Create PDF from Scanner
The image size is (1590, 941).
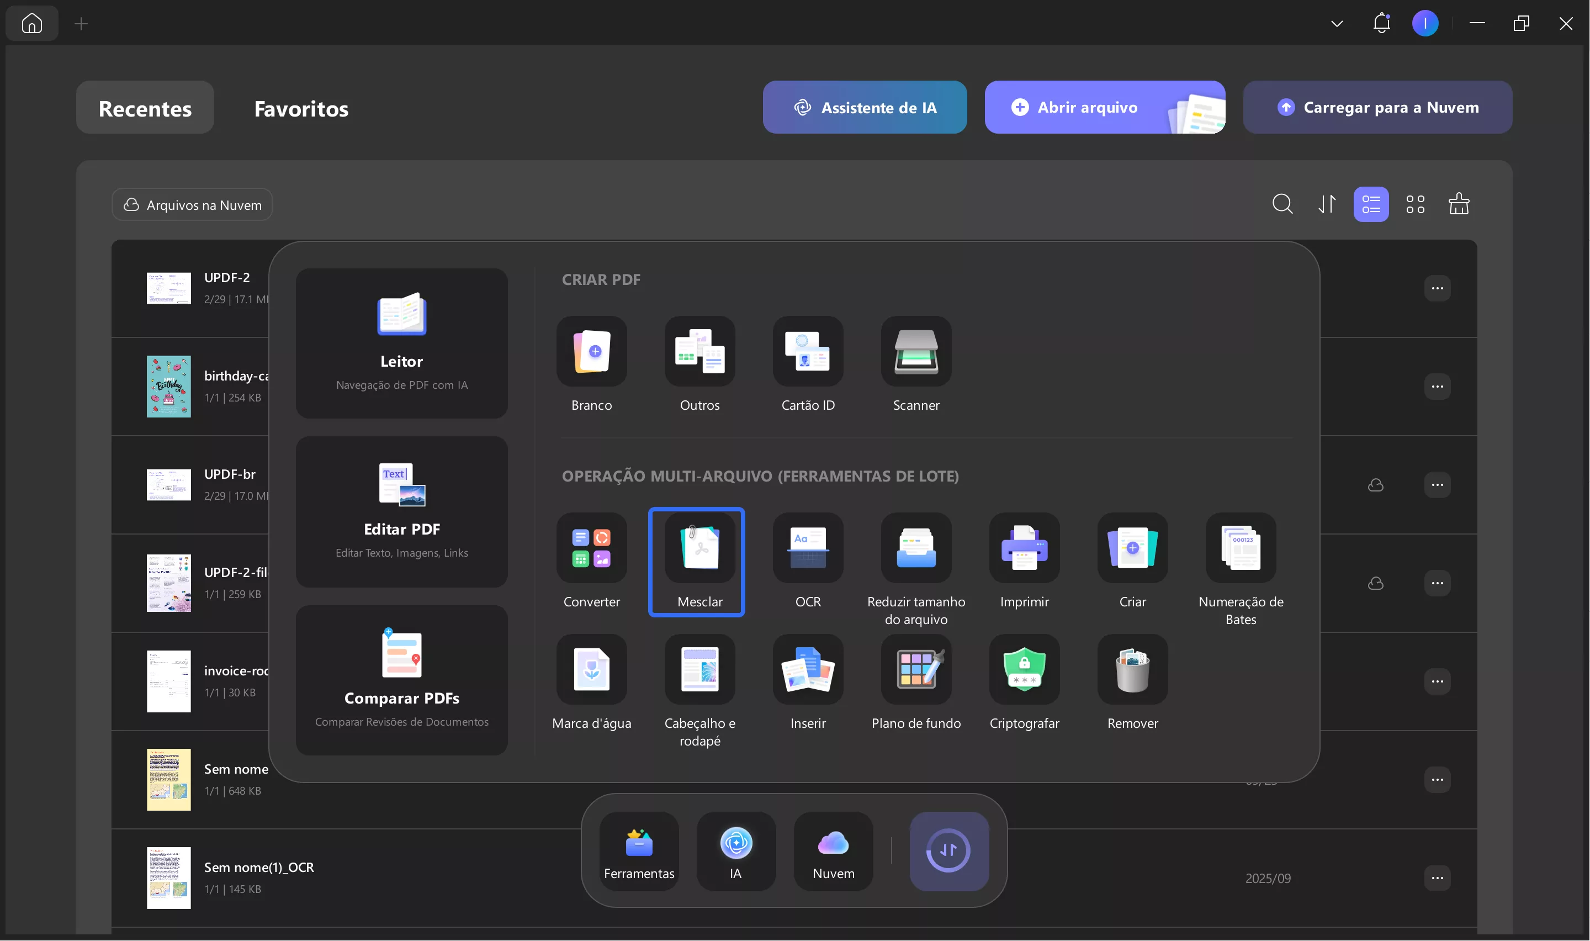tap(916, 352)
